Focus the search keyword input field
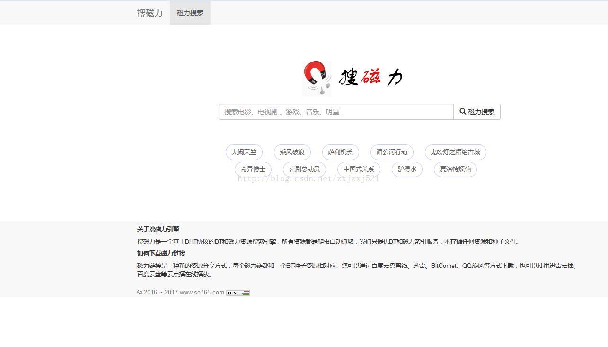This screenshot has width=608, height=347. 336,112
